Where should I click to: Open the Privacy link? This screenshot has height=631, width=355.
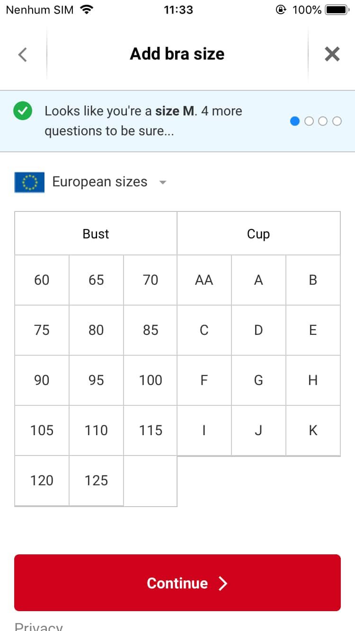39,626
